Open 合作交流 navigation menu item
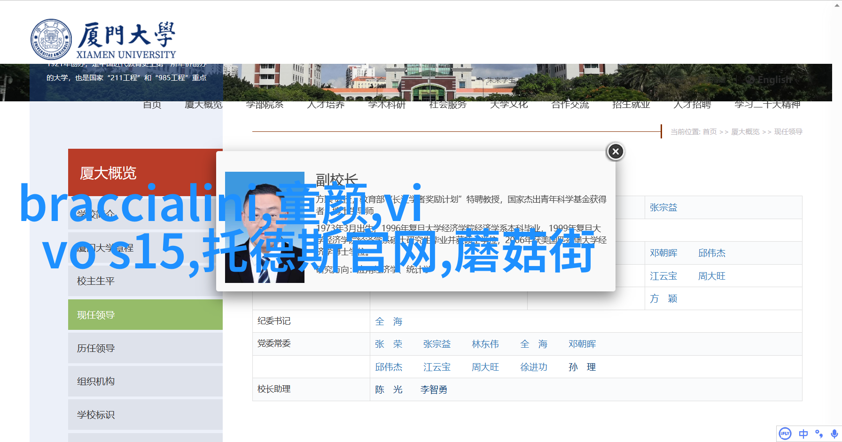Viewport: 842px width, 442px height. (570, 105)
